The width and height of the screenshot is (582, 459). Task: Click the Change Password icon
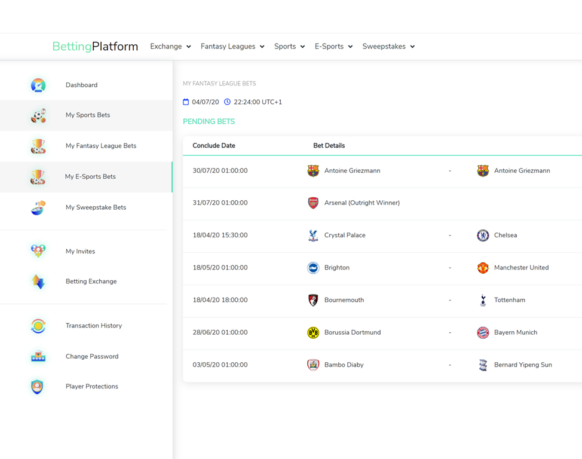coord(38,356)
